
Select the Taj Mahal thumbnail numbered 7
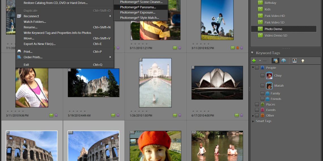(155, 83)
